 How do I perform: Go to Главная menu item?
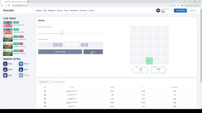tap(39, 10)
